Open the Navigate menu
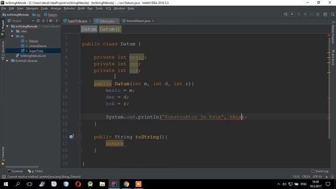 [x=32, y=8]
